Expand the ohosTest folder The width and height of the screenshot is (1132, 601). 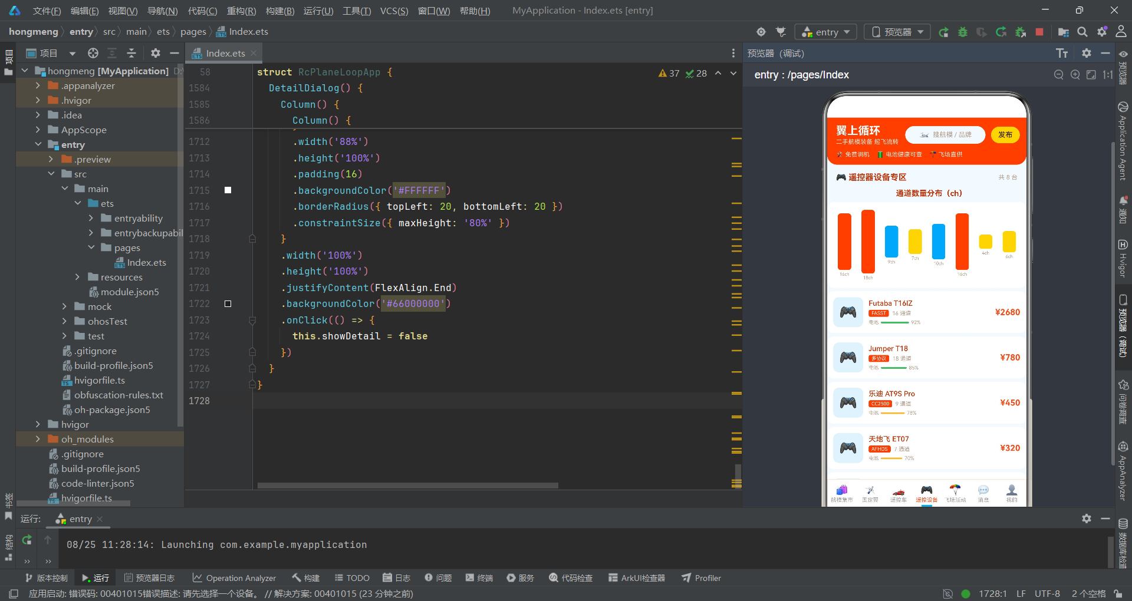[64, 321]
